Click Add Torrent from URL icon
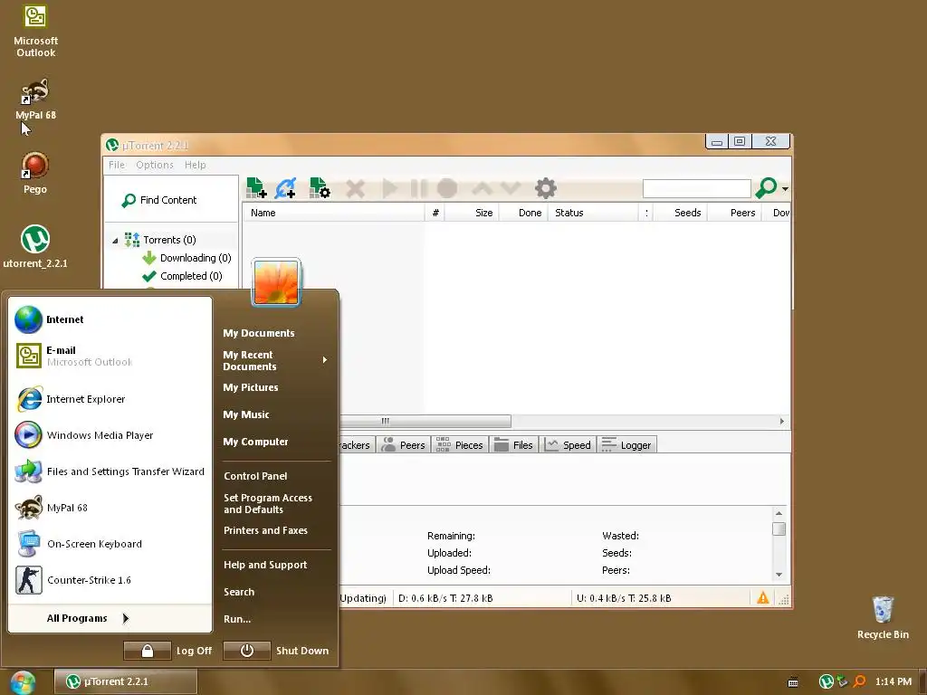Image resolution: width=927 pixels, height=695 pixels. tap(285, 188)
